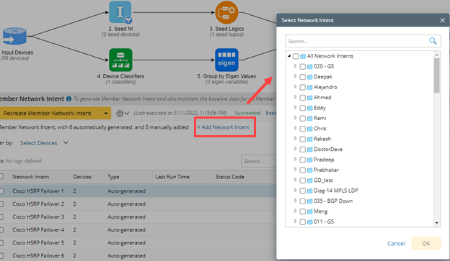Viewport: 450px width, 261px height.
Task: Click the scrollbar down arrow in tree
Action: pyautogui.click(x=437, y=223)
